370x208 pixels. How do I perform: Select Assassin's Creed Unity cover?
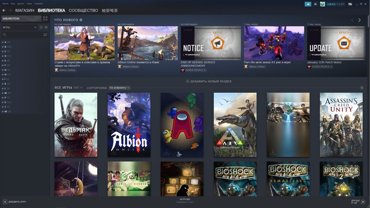pyautogui.click(x=341, y=125)
